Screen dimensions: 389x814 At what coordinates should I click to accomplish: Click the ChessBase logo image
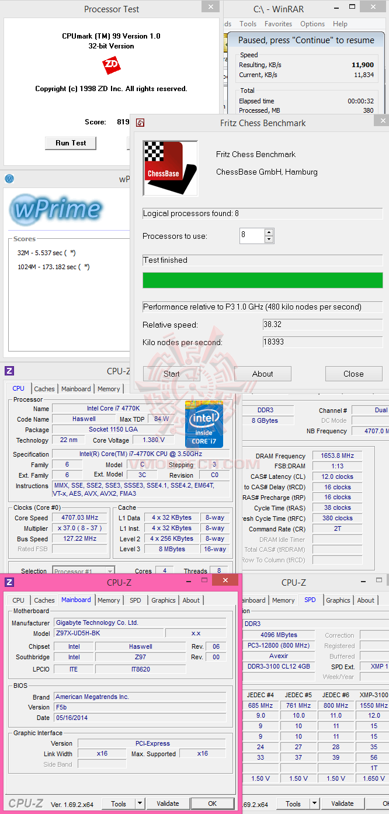click(170, 168)
